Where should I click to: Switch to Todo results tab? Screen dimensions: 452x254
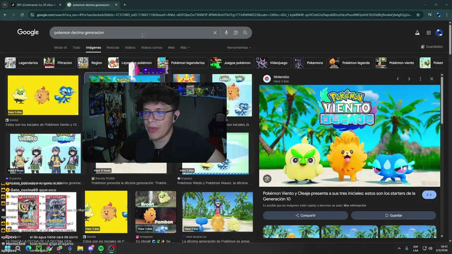tap(76, 47)
